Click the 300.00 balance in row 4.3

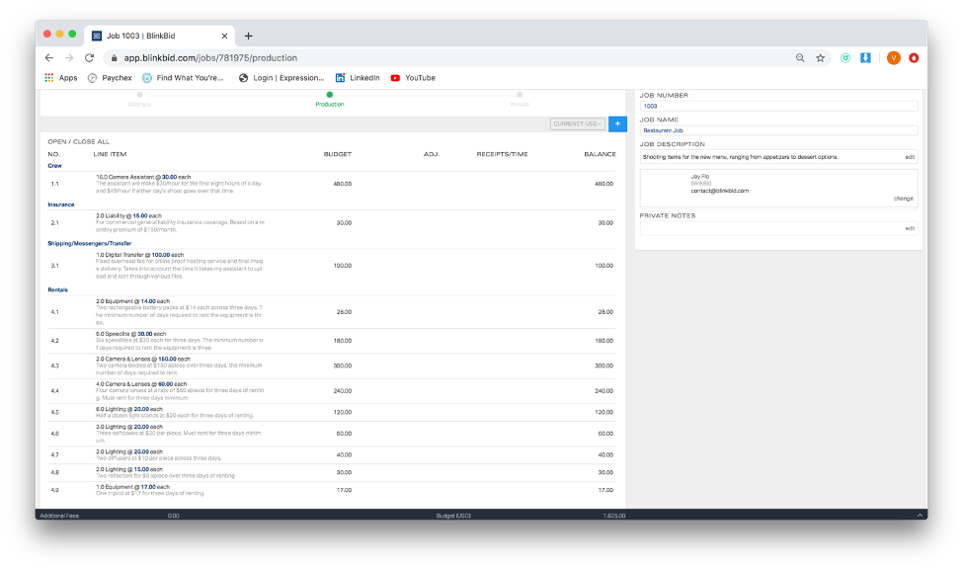(x=603, y=365)
